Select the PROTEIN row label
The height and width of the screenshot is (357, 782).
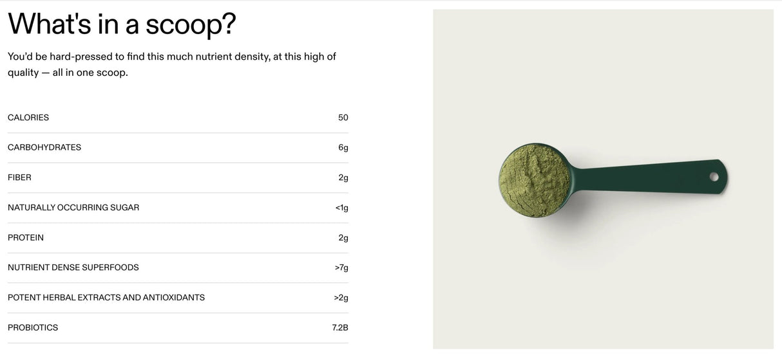click(26, 237)
